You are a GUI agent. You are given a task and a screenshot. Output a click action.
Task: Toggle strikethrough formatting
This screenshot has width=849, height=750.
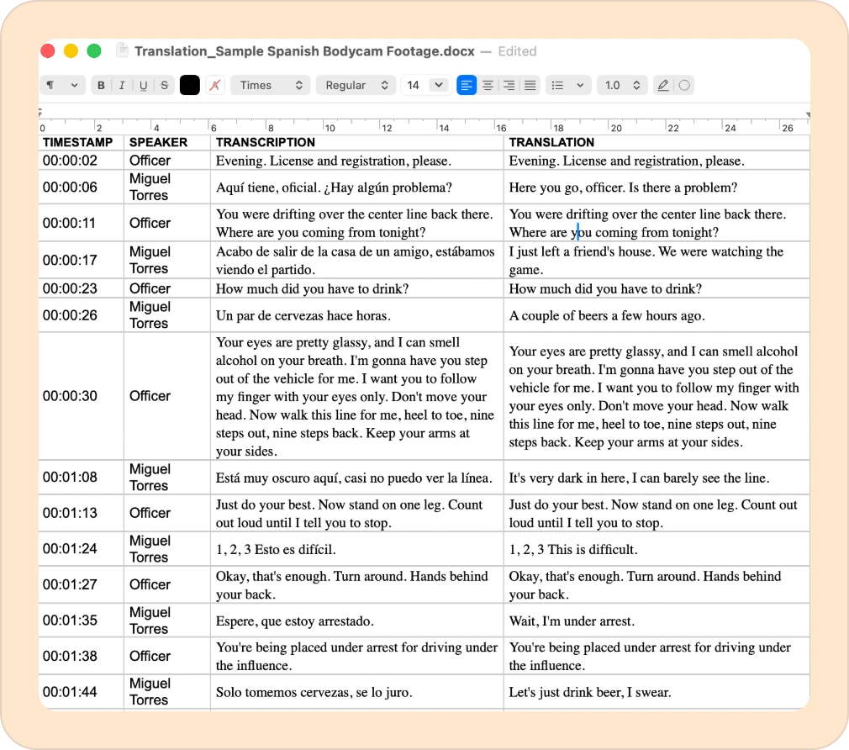(x=164, y=85)
